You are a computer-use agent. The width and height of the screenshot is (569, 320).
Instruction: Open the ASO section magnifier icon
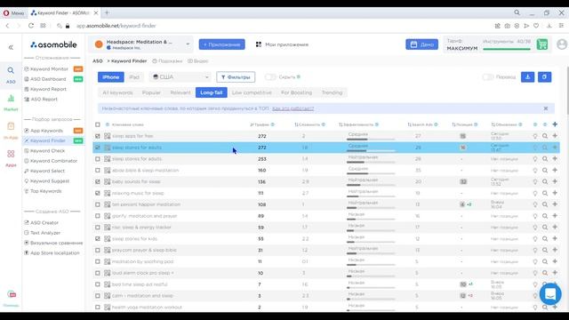point(11,70)
